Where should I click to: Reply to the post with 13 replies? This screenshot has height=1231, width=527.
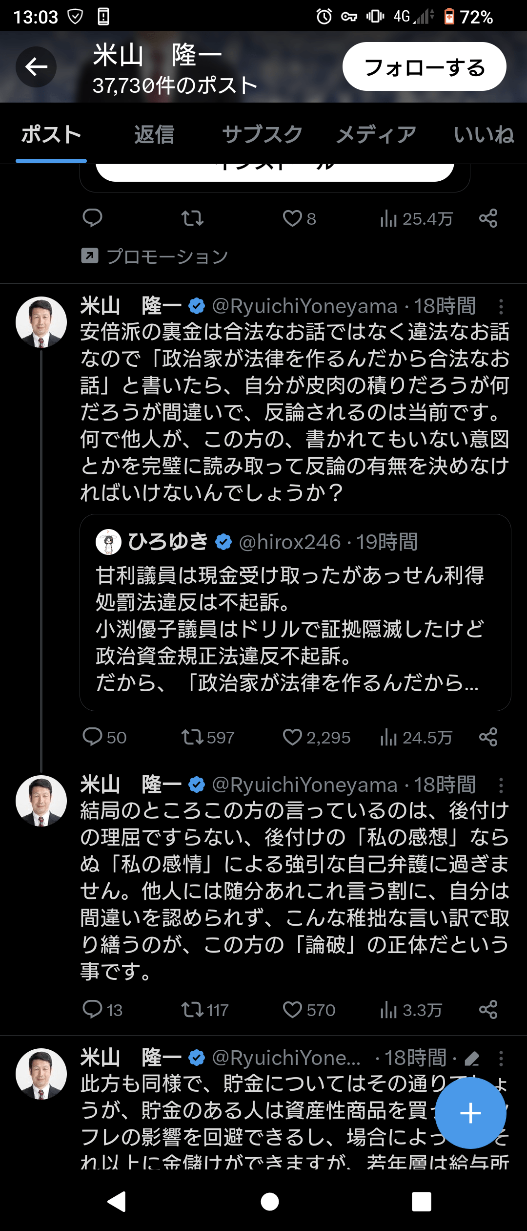pos(93,1009)
